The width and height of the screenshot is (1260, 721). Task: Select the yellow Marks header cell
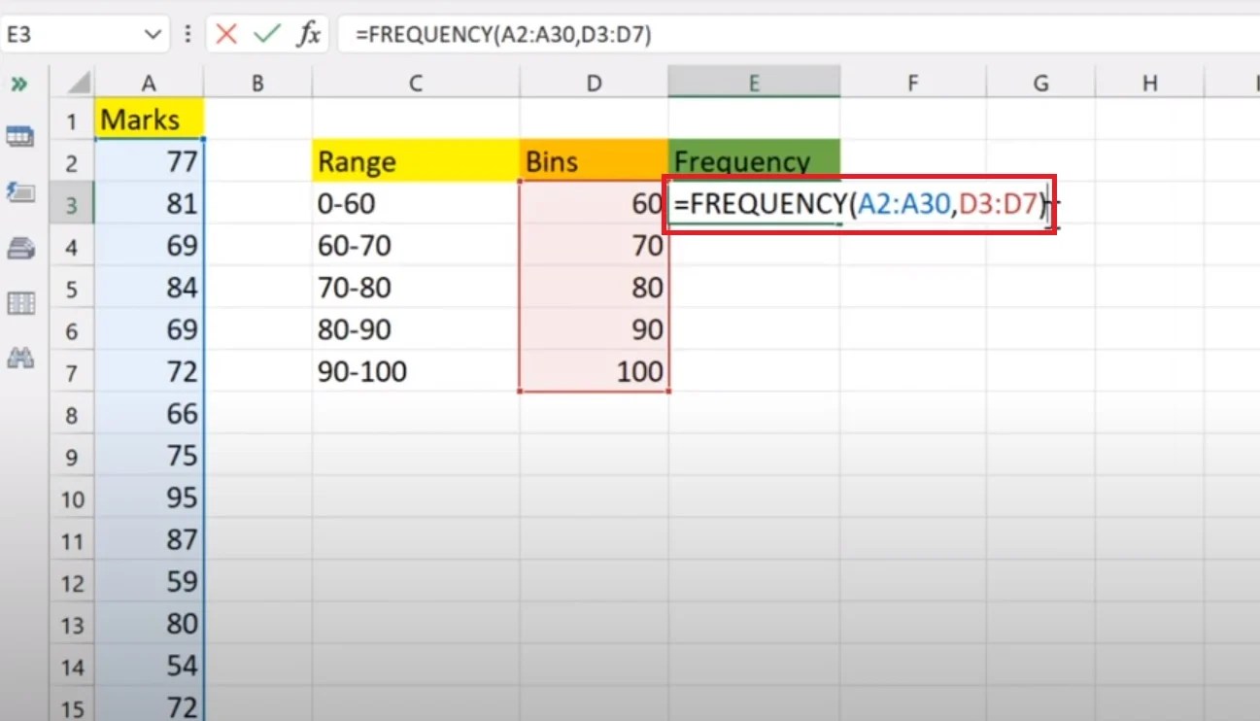point(149,119)
